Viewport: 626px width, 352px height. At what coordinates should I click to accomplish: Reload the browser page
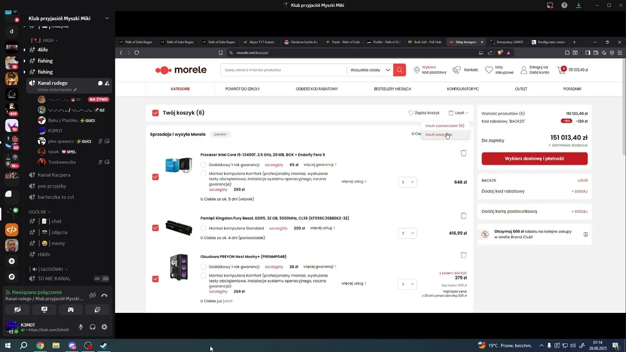[137, 53]
